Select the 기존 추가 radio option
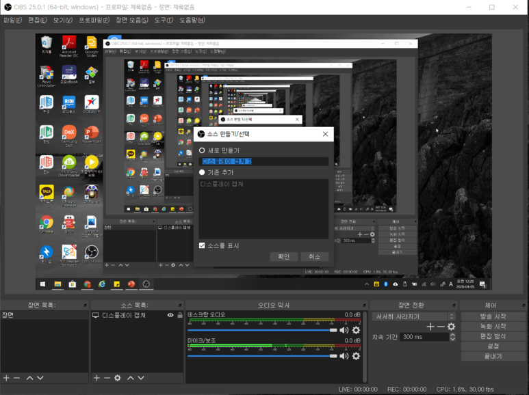The width and height of the screenshot is (529, 395). (x=202, y=172)
